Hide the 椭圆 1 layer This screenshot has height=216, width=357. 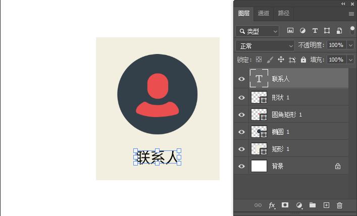coord(241,132)
